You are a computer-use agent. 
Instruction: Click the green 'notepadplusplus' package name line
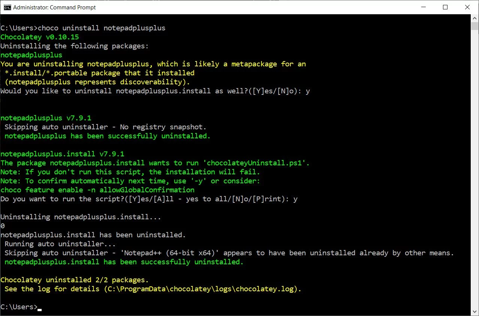tap(31, 55)
